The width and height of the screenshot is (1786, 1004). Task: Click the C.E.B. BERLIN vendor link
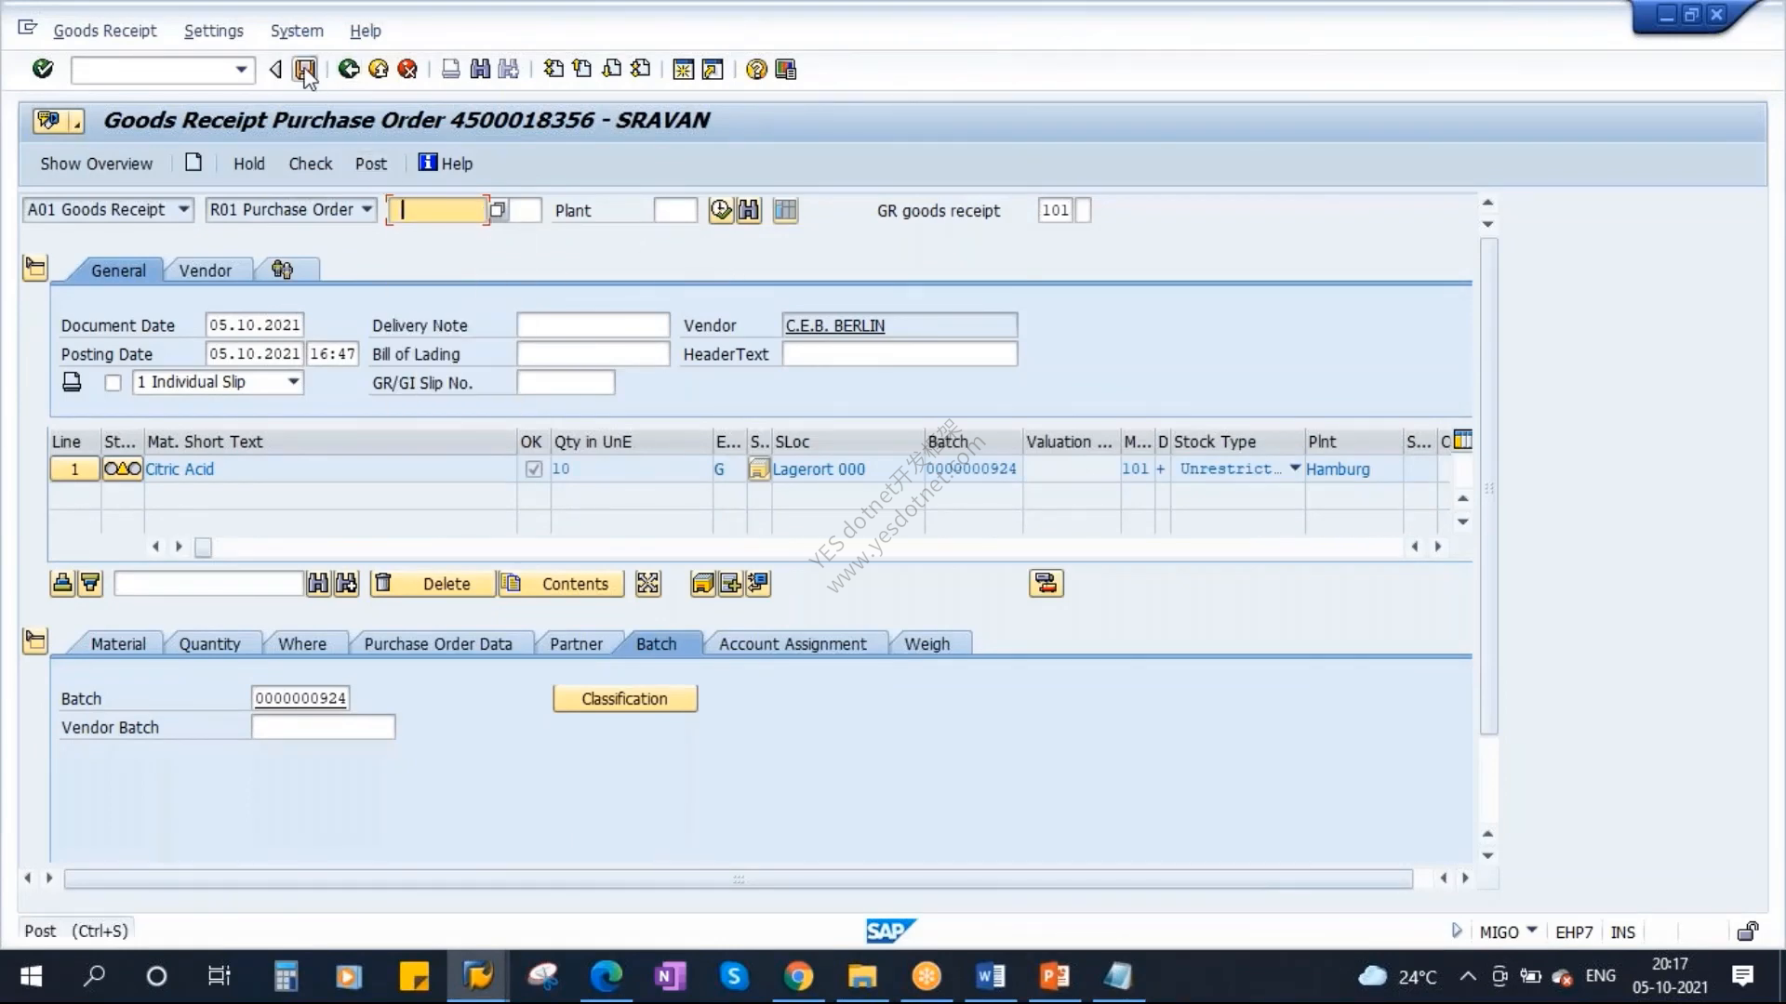(834, 325)
